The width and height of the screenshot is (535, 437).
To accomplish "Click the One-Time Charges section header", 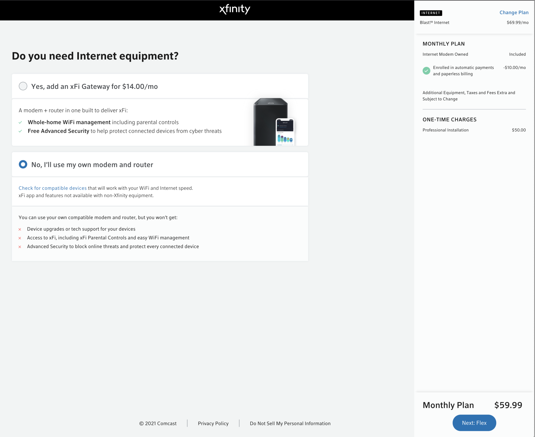I will 449,119.
